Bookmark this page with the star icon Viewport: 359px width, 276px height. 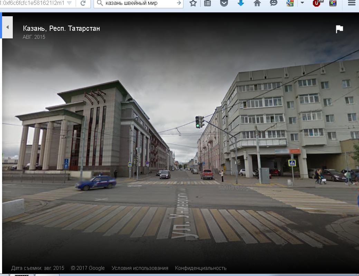193,3
